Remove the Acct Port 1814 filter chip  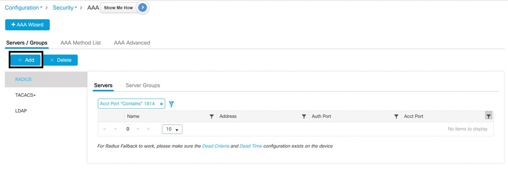click(x=161, y=104)
